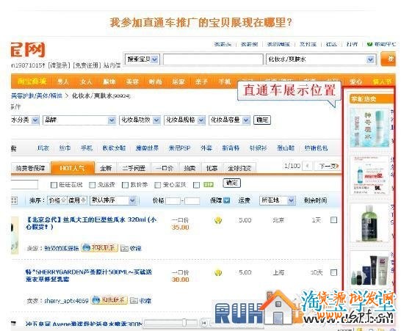Click the 保障 blue filter icon
The width and height of the screenshot is (401, 331).
click(227, 200)
